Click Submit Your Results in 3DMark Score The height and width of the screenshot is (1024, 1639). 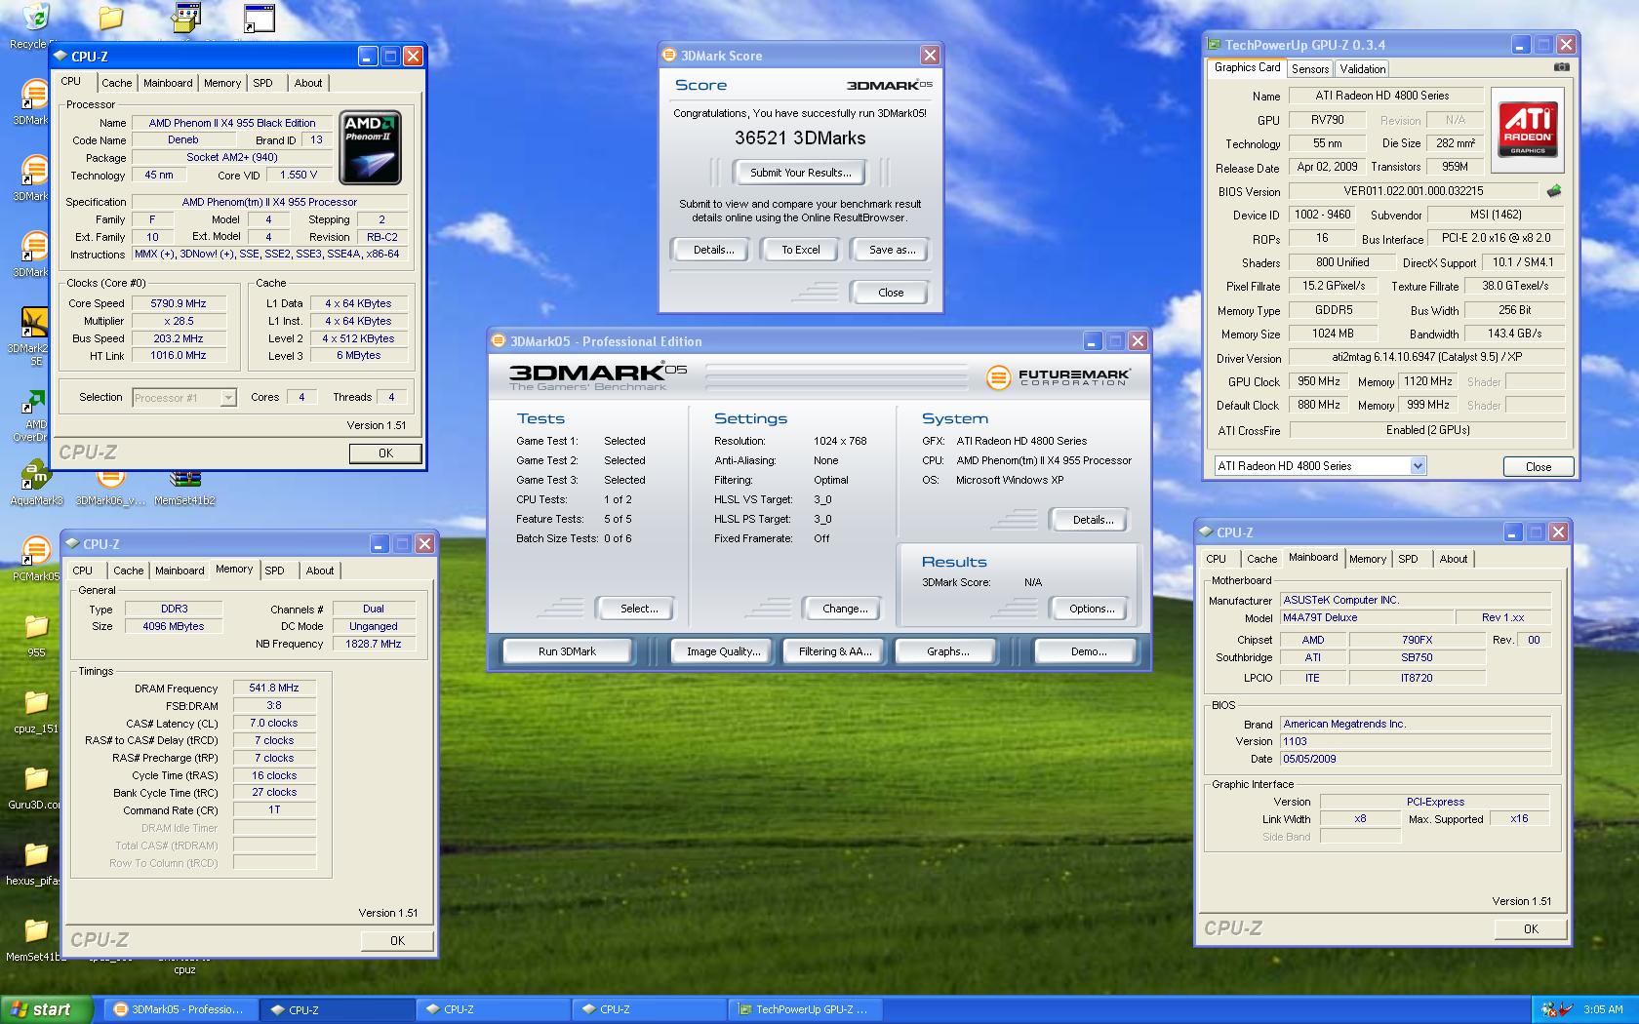pos(801,173)
